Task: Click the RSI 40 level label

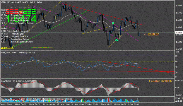Action: (176, 67)
